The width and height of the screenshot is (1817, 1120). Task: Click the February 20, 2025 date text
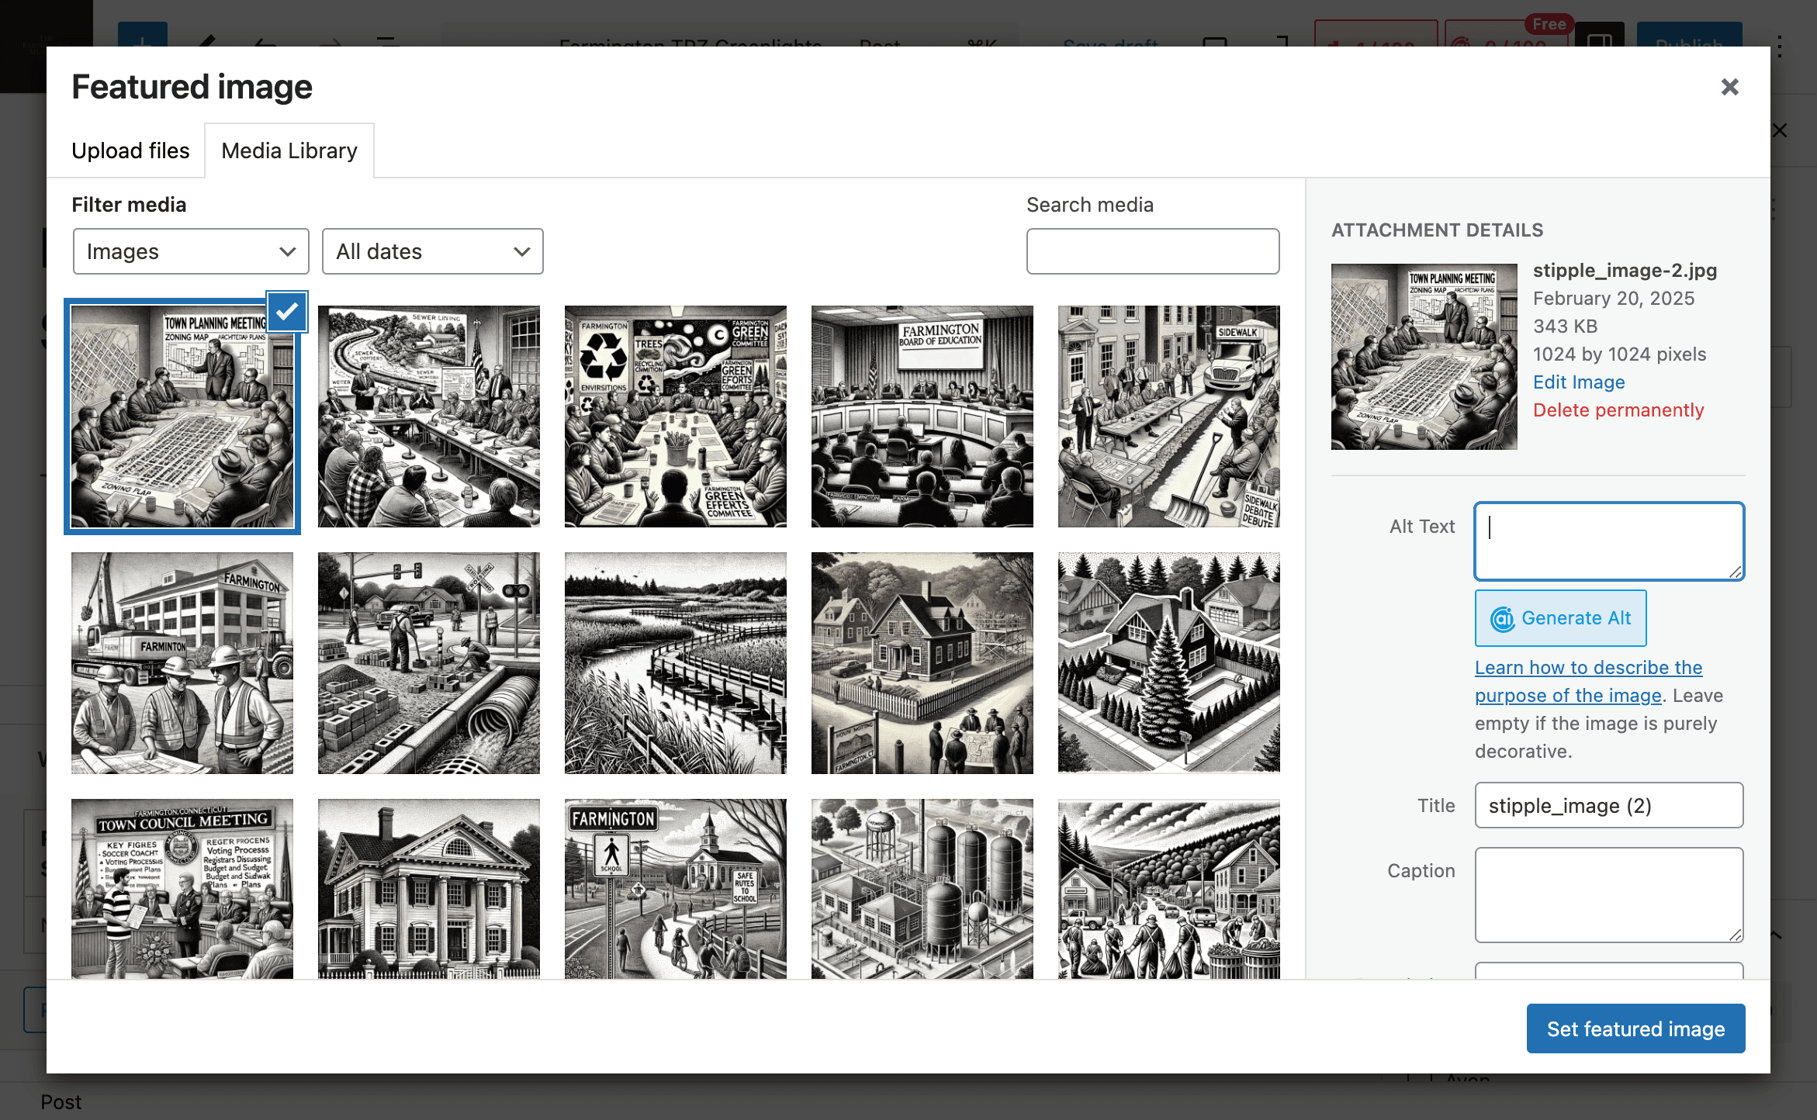click(x=1613, y=299)
